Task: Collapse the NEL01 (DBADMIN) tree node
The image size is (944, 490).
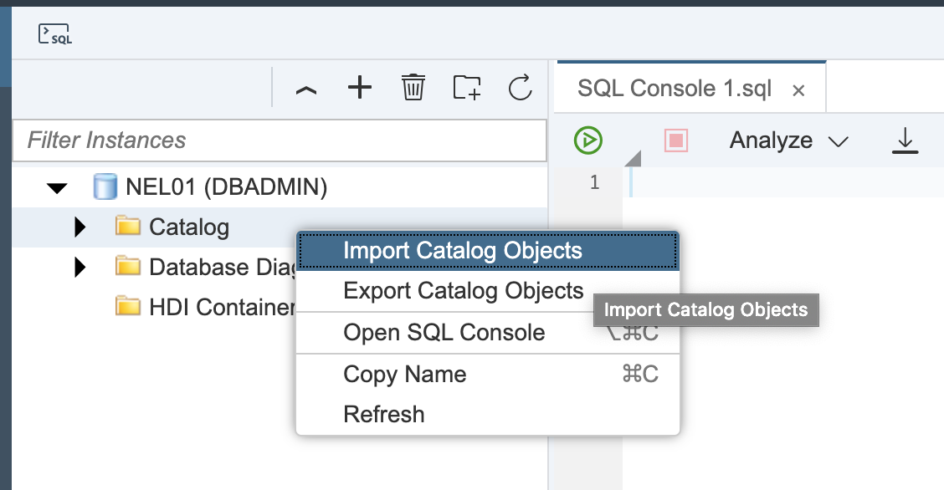Action: click(57, 187)
